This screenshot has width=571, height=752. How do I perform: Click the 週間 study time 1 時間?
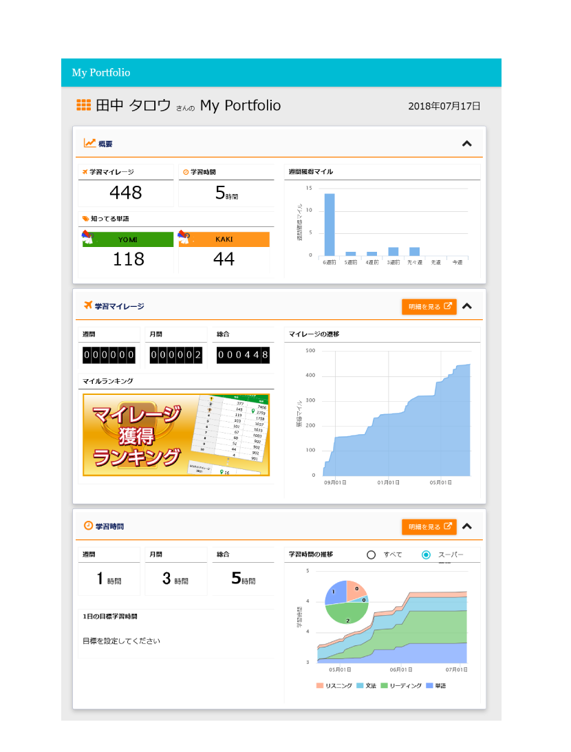coord(109,579)
